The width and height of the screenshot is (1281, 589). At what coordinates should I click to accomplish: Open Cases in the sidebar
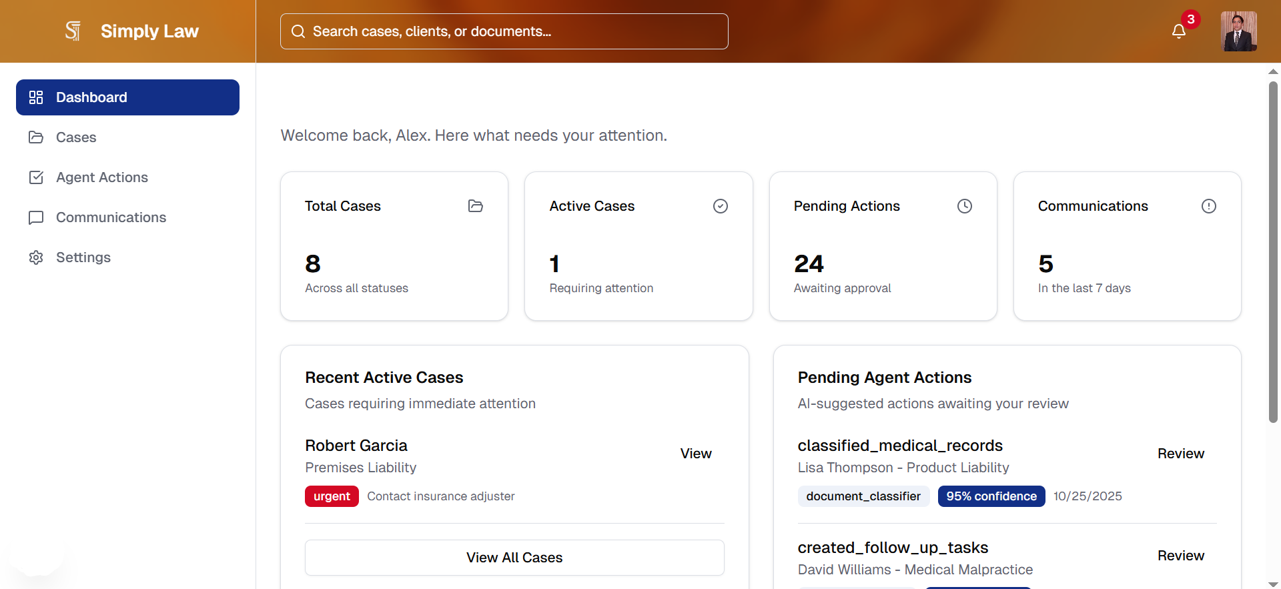pos(127,137)
